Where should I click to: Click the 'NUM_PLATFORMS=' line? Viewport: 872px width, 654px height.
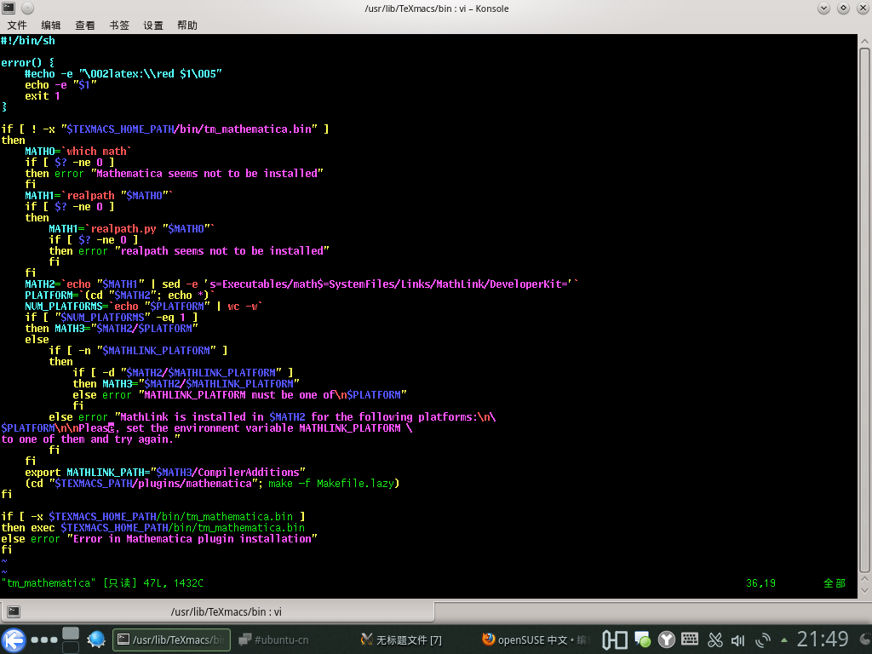143,307
